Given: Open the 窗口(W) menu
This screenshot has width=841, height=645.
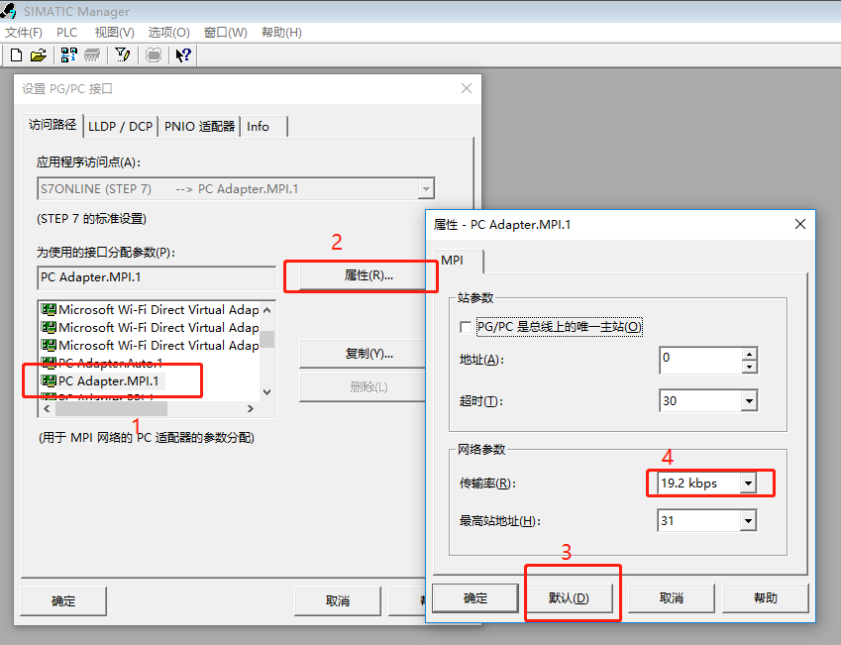Looking at the screenshot, I should coord(226,33).
